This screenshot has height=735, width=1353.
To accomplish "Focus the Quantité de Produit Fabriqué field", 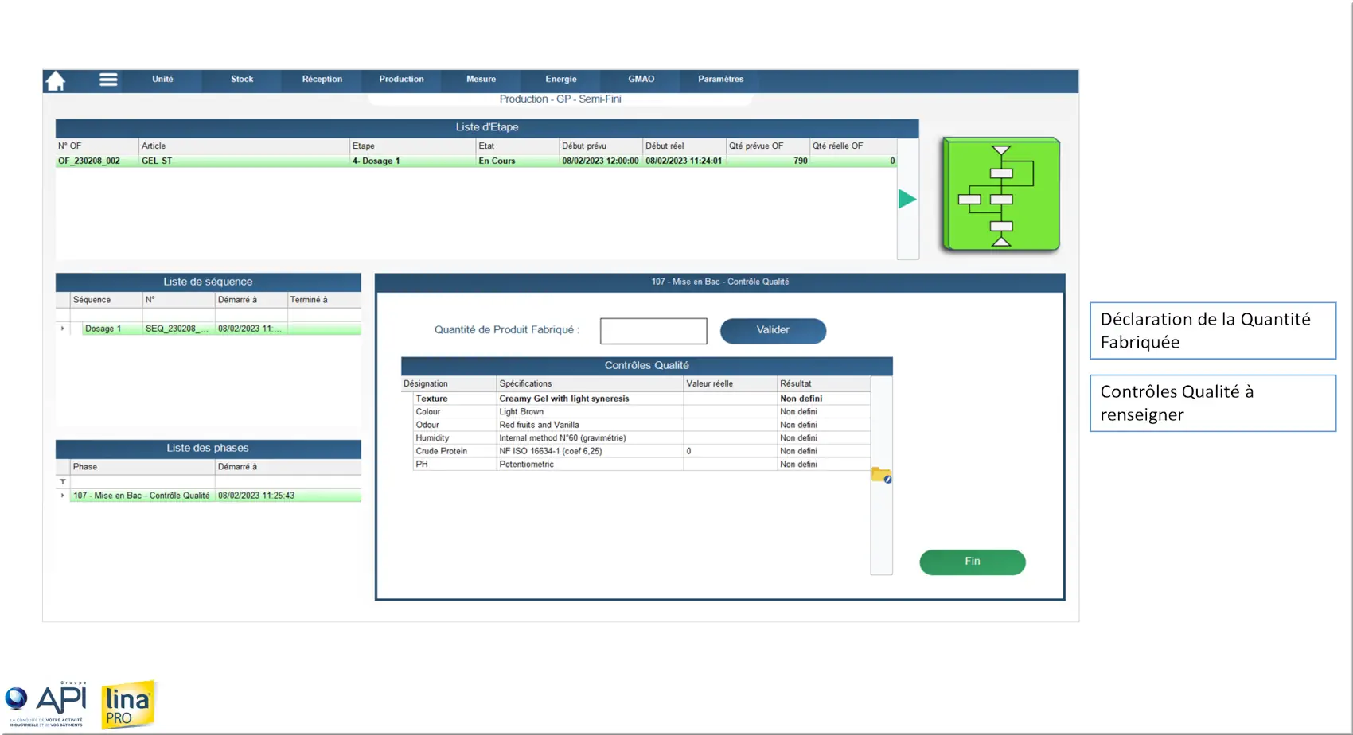I will click(x=653, y=331).
